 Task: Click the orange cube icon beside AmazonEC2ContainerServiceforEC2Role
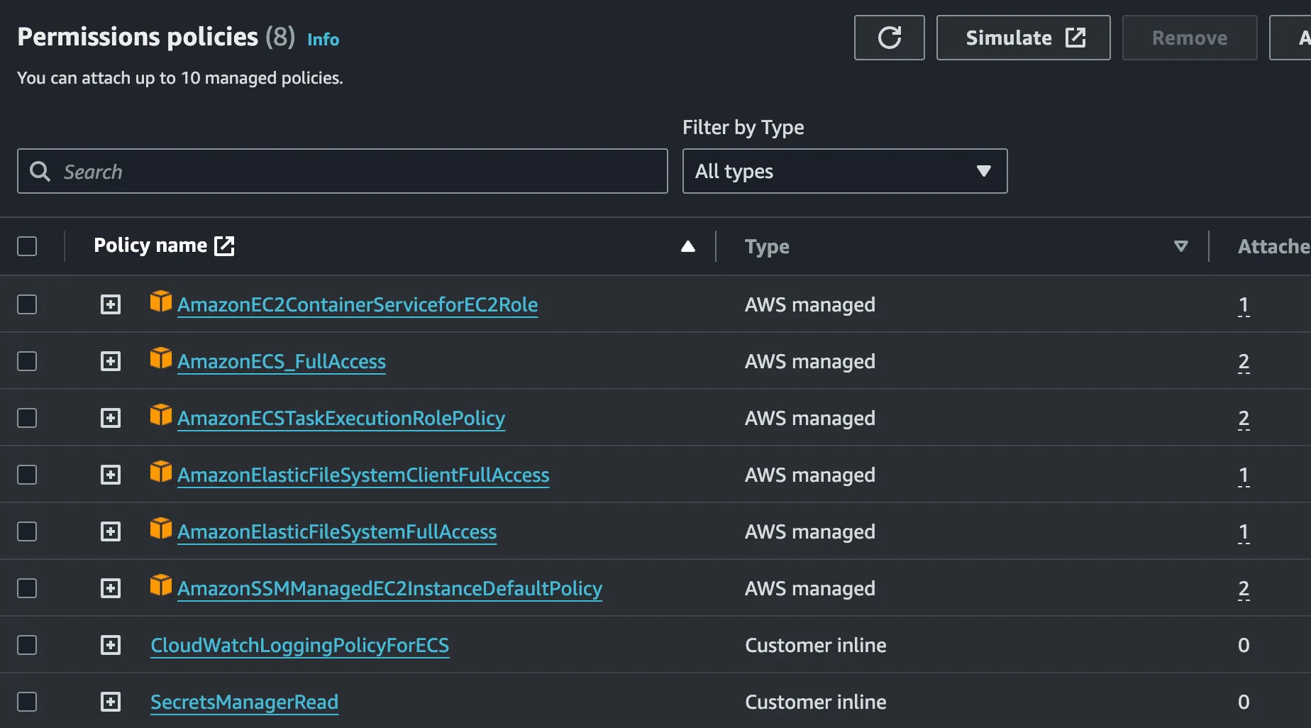tap(161, 302)
